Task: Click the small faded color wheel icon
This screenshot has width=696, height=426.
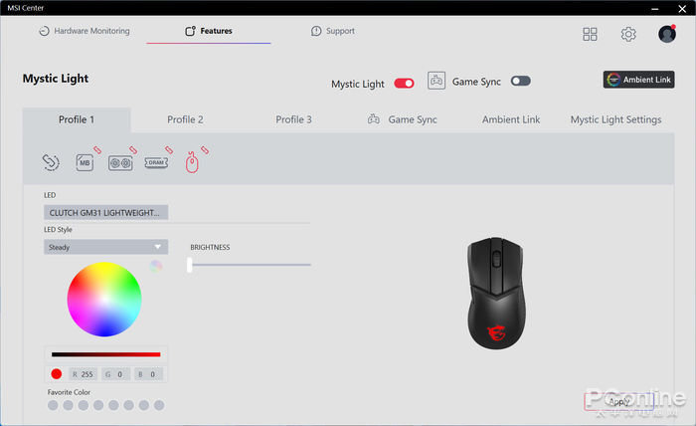Action: [156, 266]
